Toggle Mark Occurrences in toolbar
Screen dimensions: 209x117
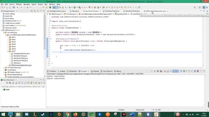pos(57,7)
